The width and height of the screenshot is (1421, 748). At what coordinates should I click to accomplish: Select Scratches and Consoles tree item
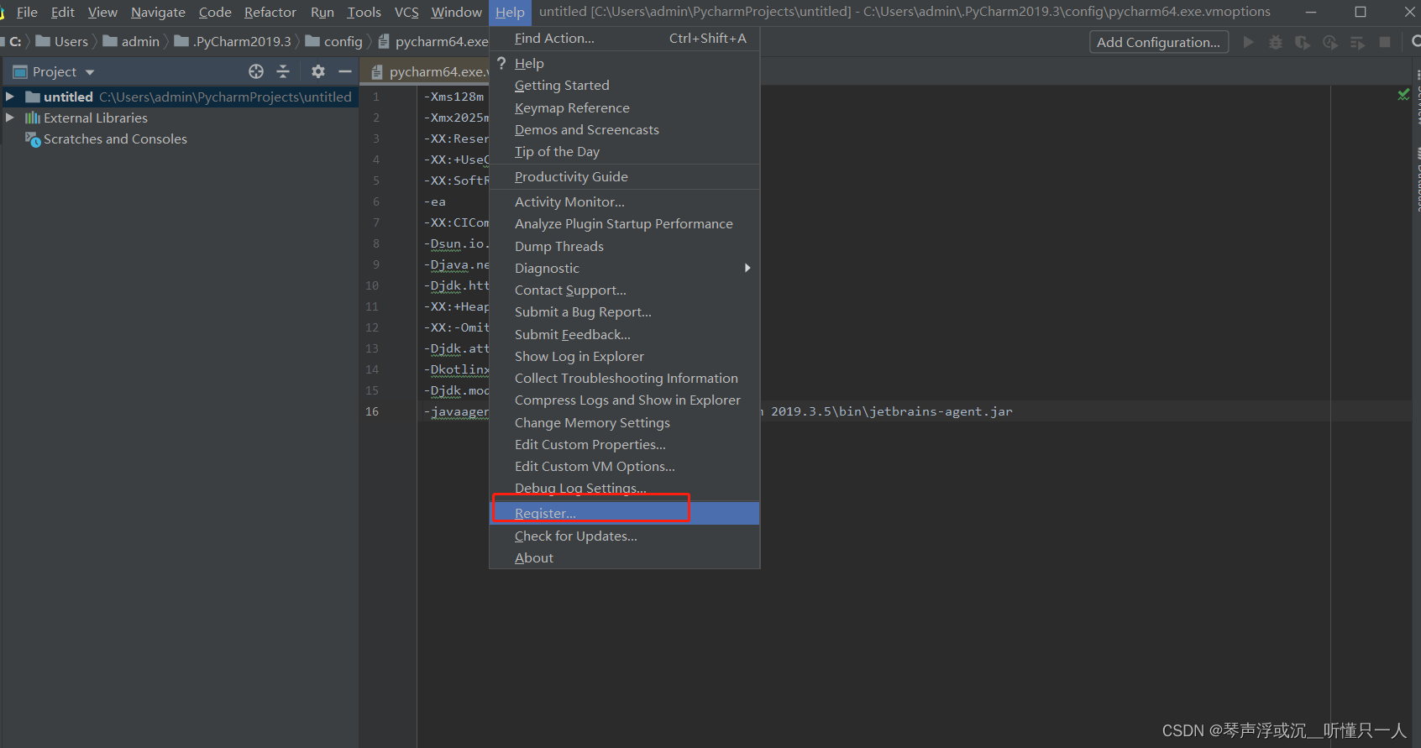click(x=115, y=139)
